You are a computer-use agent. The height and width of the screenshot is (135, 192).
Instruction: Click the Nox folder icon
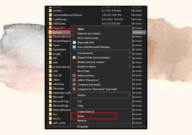50,114
